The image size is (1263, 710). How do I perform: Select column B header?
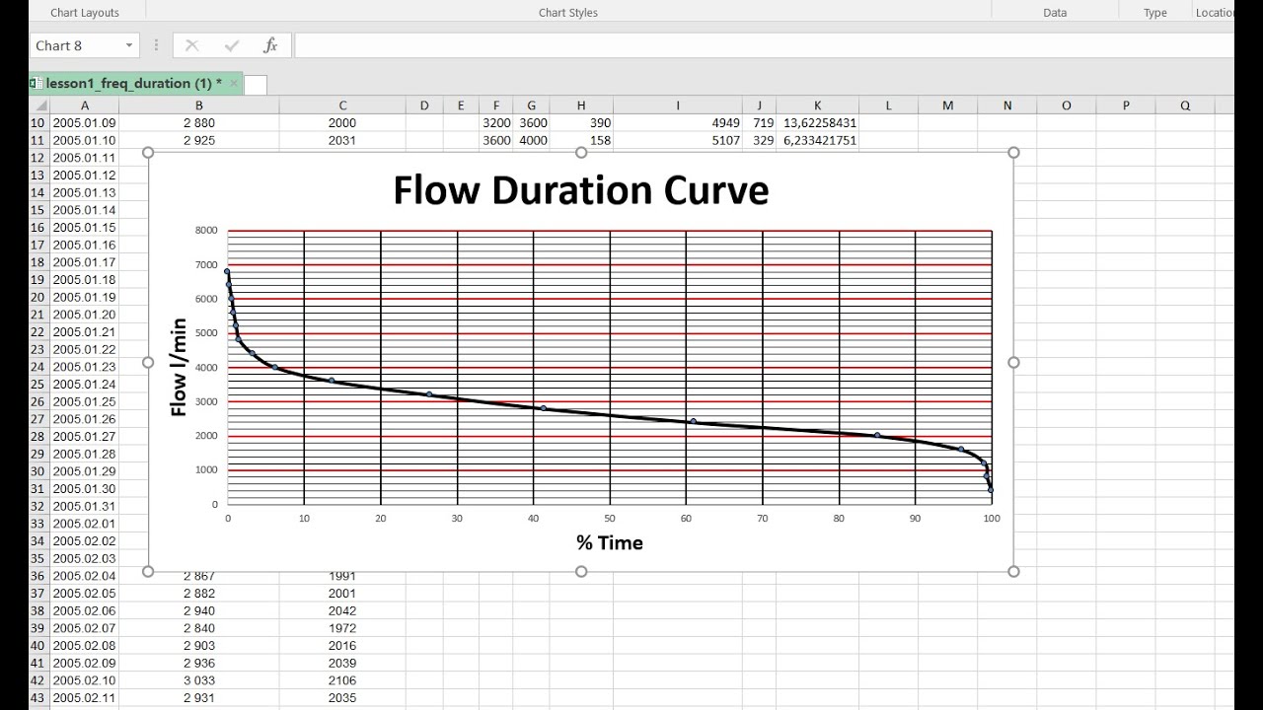(x=199, y=106)
